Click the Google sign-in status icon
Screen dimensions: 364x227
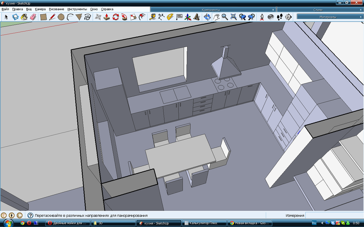20,215
